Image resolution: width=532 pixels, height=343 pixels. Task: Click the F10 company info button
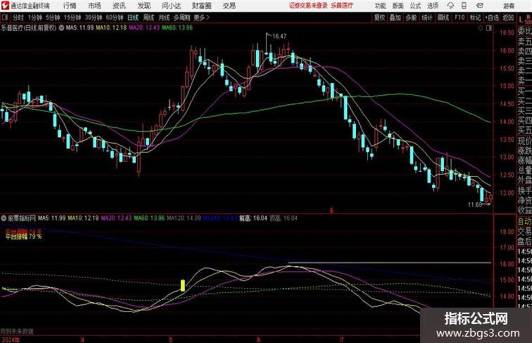pos(459,17)
